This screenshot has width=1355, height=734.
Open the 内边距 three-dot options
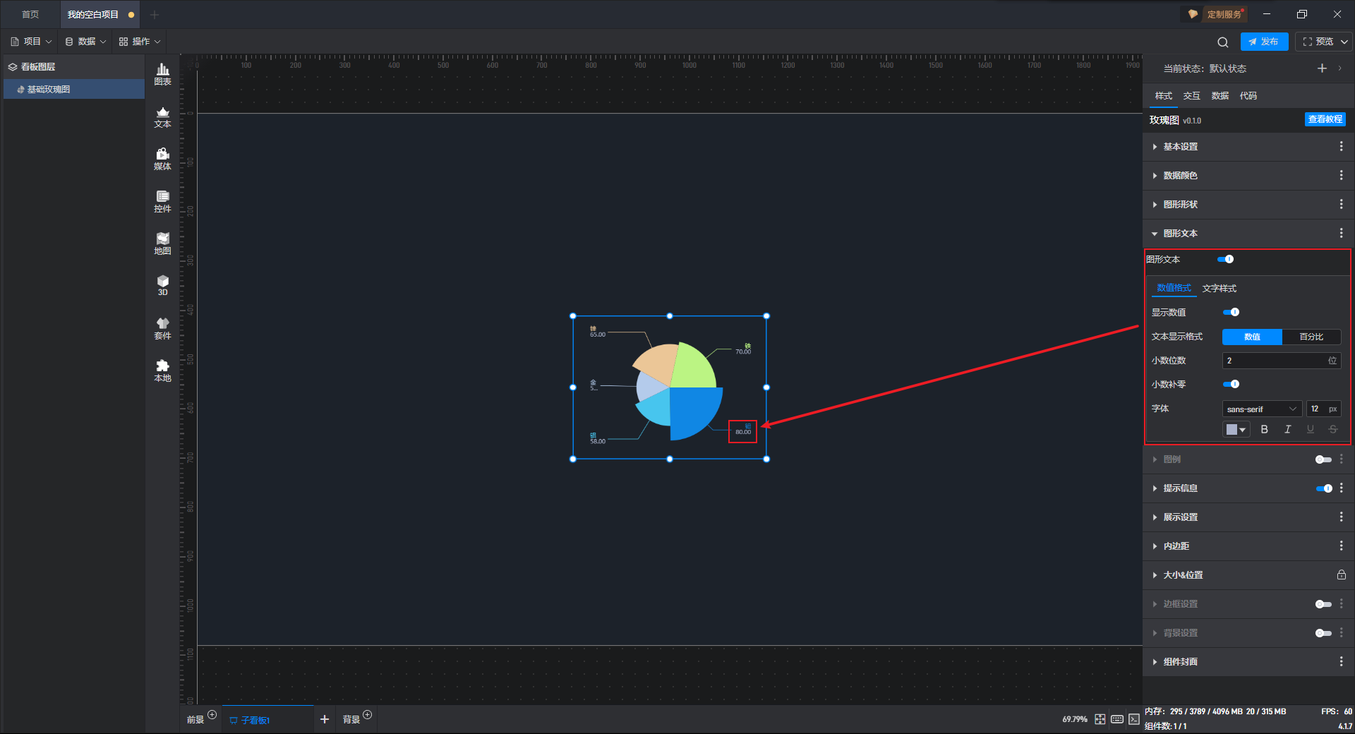[x=1341, y=546]
